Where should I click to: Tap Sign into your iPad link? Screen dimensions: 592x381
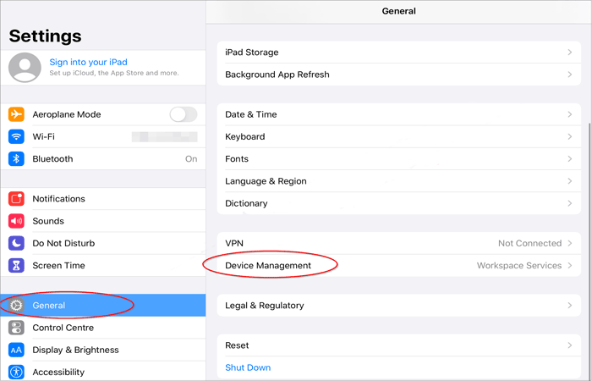click(88, 62)
